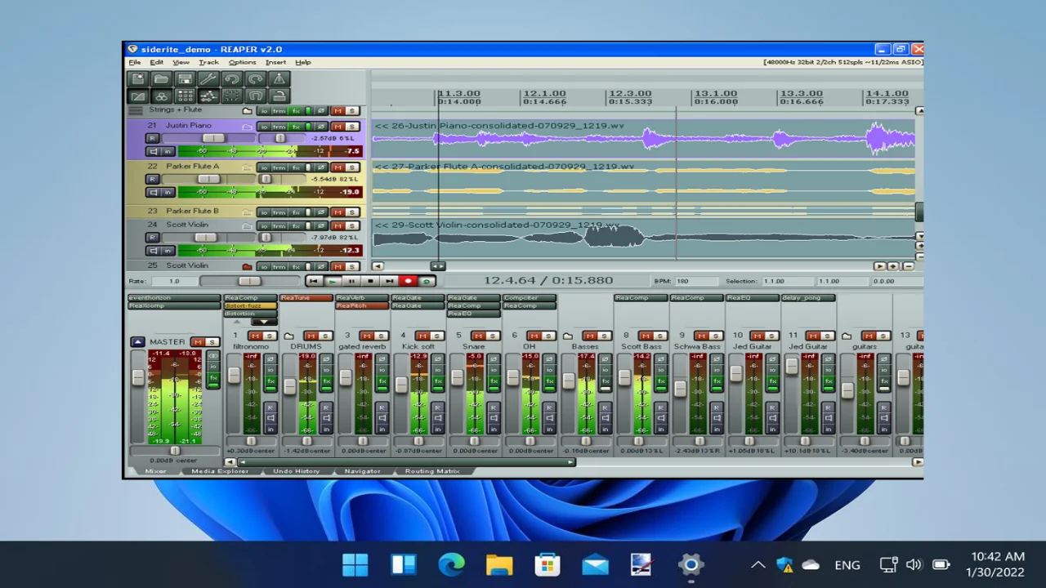Open the delay_pong plugin slot

(808, 298)
